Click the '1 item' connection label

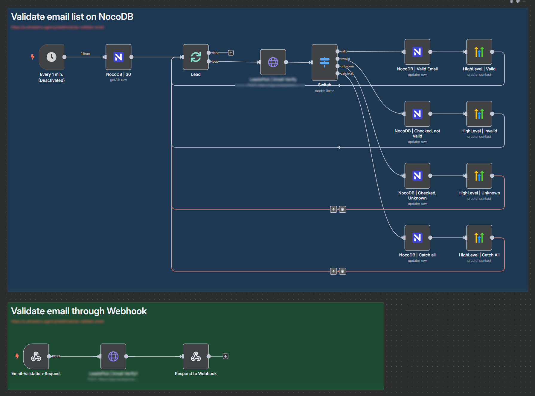pos(86,54)
